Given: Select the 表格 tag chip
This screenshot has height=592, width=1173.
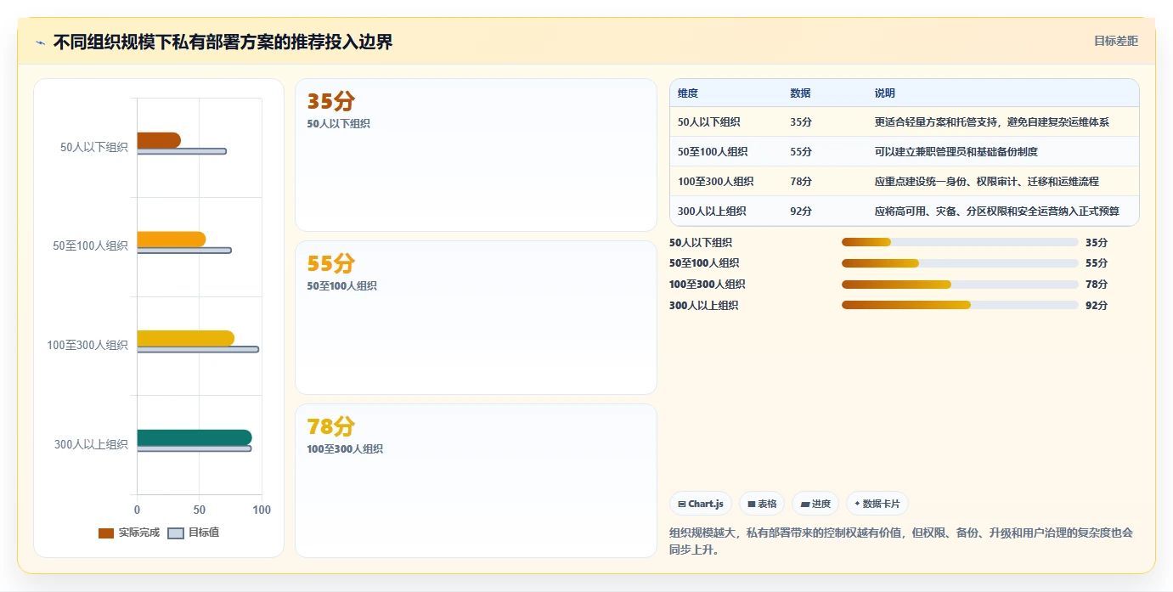Looking at the screenshot, I should [x=762, y=504].
